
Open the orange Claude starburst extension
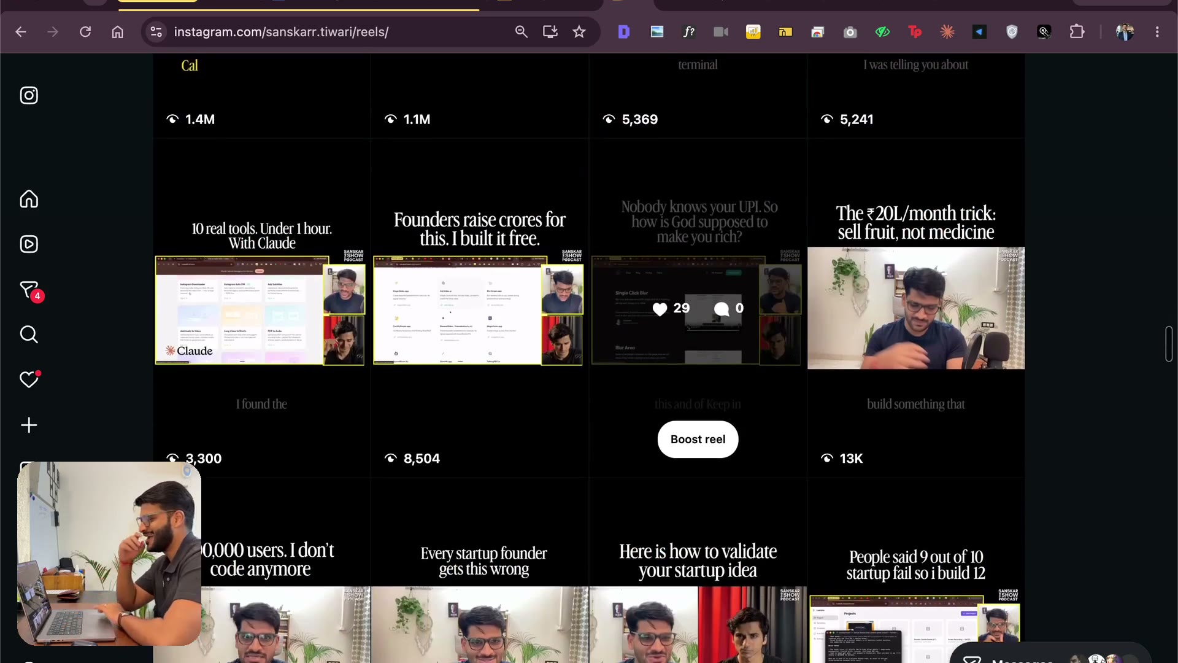[947, 32]
